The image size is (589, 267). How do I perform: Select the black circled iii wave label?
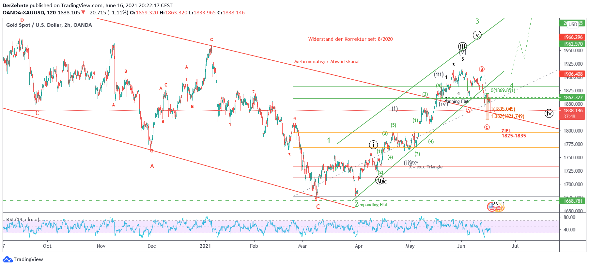(462, 46)
